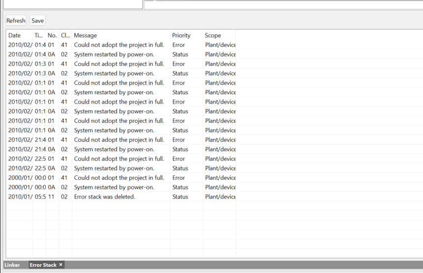Close the Error Stack tab
423x273 pixels.
61,265
